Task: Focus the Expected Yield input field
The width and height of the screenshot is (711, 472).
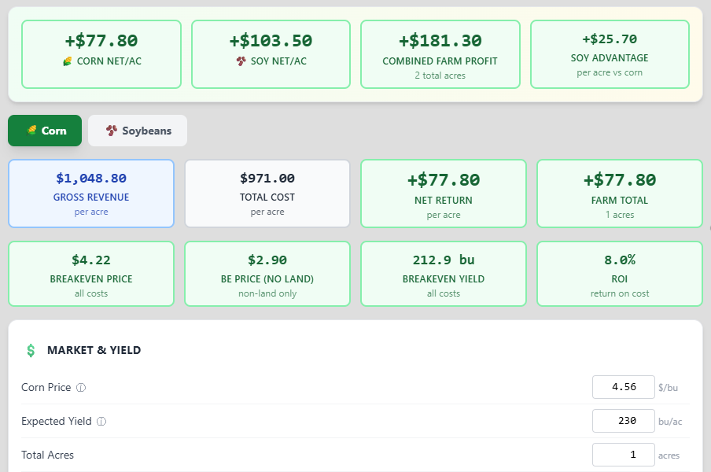Action: (623, 421)
